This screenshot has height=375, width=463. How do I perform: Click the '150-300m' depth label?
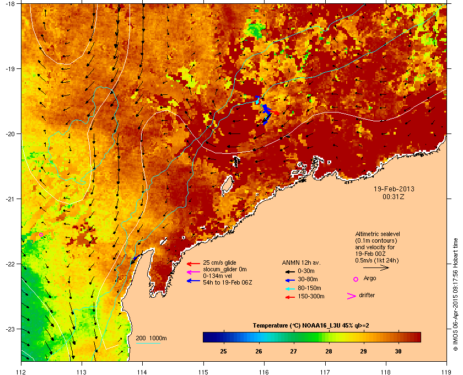pos(311,296)
